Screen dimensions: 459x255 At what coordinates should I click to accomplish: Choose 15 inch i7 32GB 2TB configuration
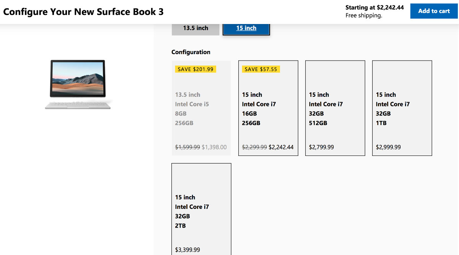(201, 209)
